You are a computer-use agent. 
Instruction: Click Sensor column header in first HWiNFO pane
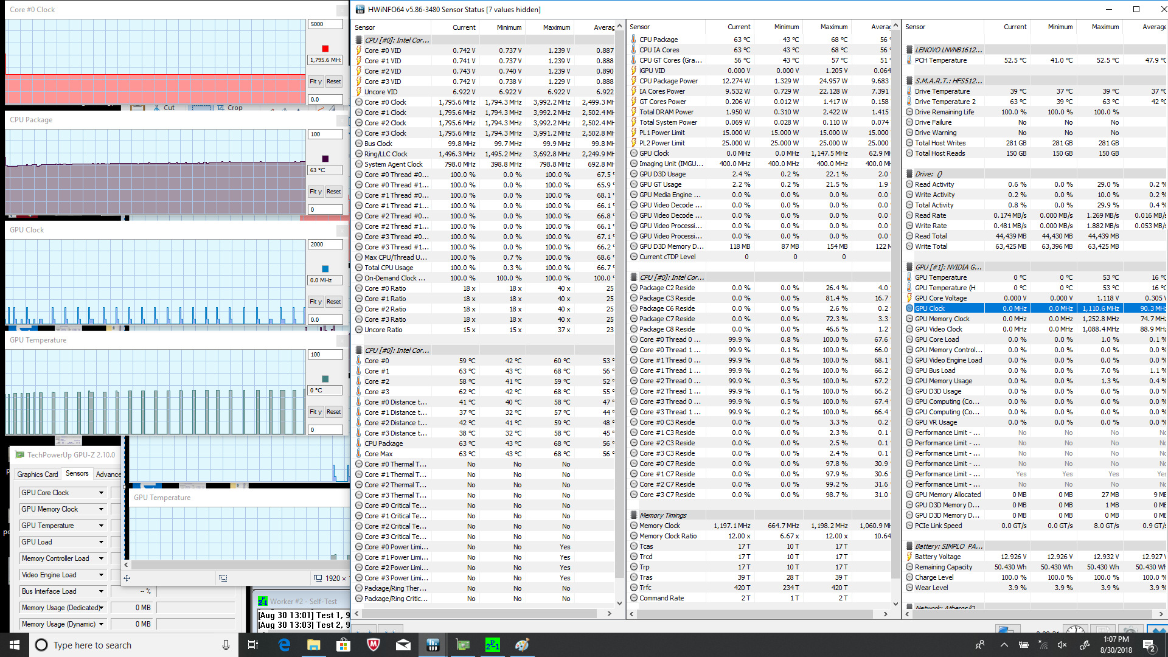tap(393, 27)
